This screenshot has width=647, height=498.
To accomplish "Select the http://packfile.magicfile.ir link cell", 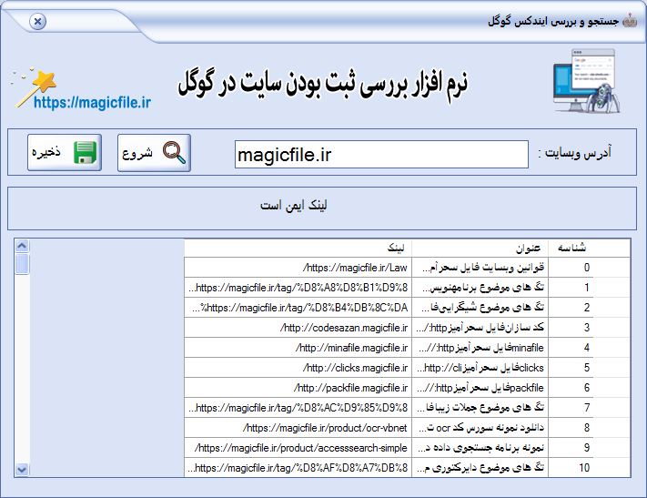I will pyautogui.click(x=298, y=388).
